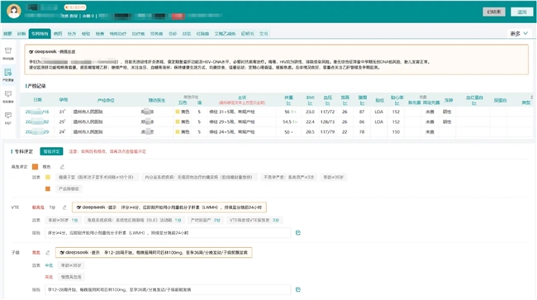Open the box-shaped archive icon in left sidebar
The image size is (537, 300).
[8, 50]
